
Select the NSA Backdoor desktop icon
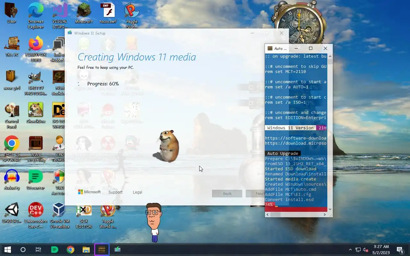point(59,83)
